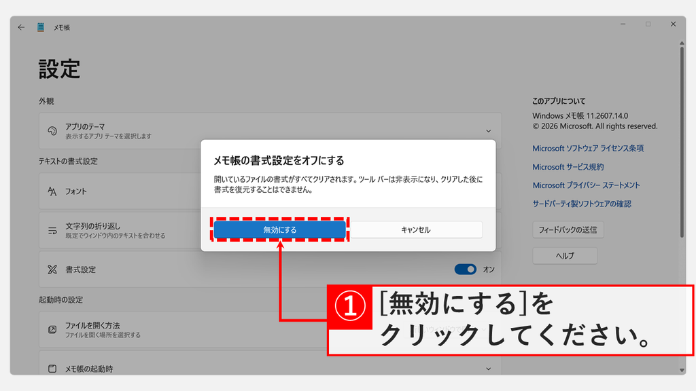Viewport: 696px width, 391px height.
Task: Open Microsoft ソフトウェア ライセンス条項 link
Action: point(588,149)
